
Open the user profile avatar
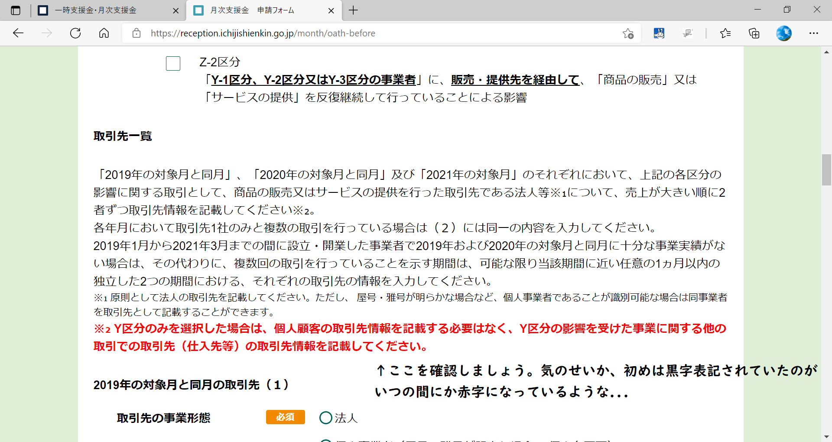pyautogui.click(x=783, y=33)
